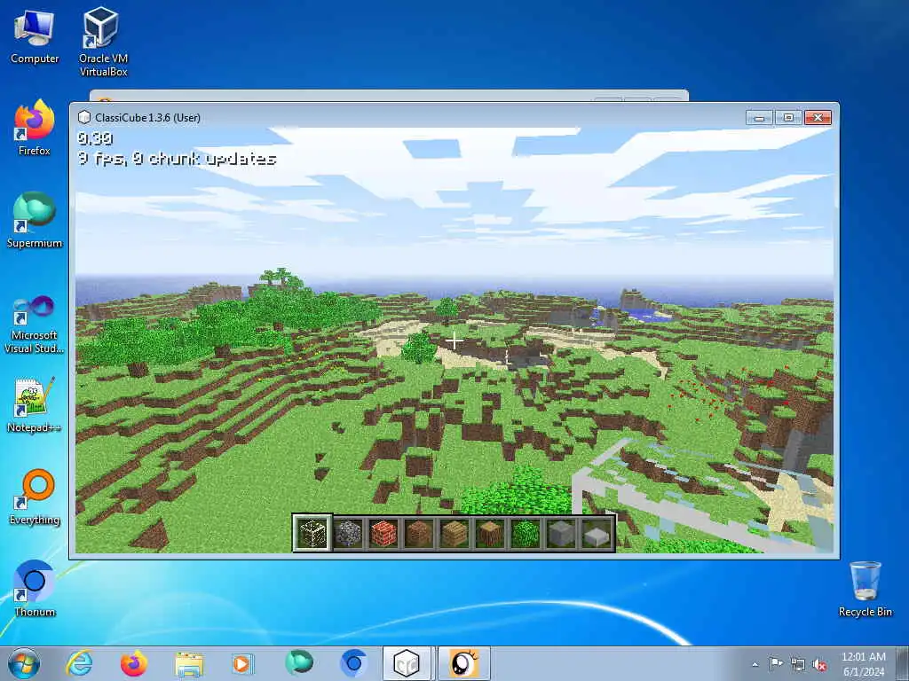The image size is (909, 681).
Task: Select the gray slab block in hotbar
Action: point(597,533)
